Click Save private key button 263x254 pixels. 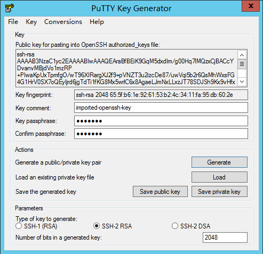219,192
